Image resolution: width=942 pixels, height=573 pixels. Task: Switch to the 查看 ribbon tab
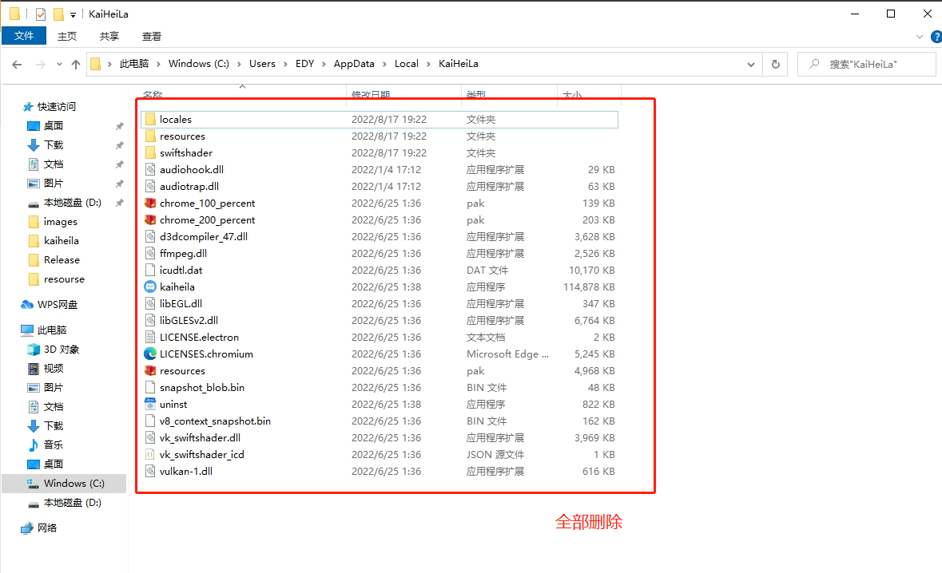pyautogui.click(x=151, y=37)
